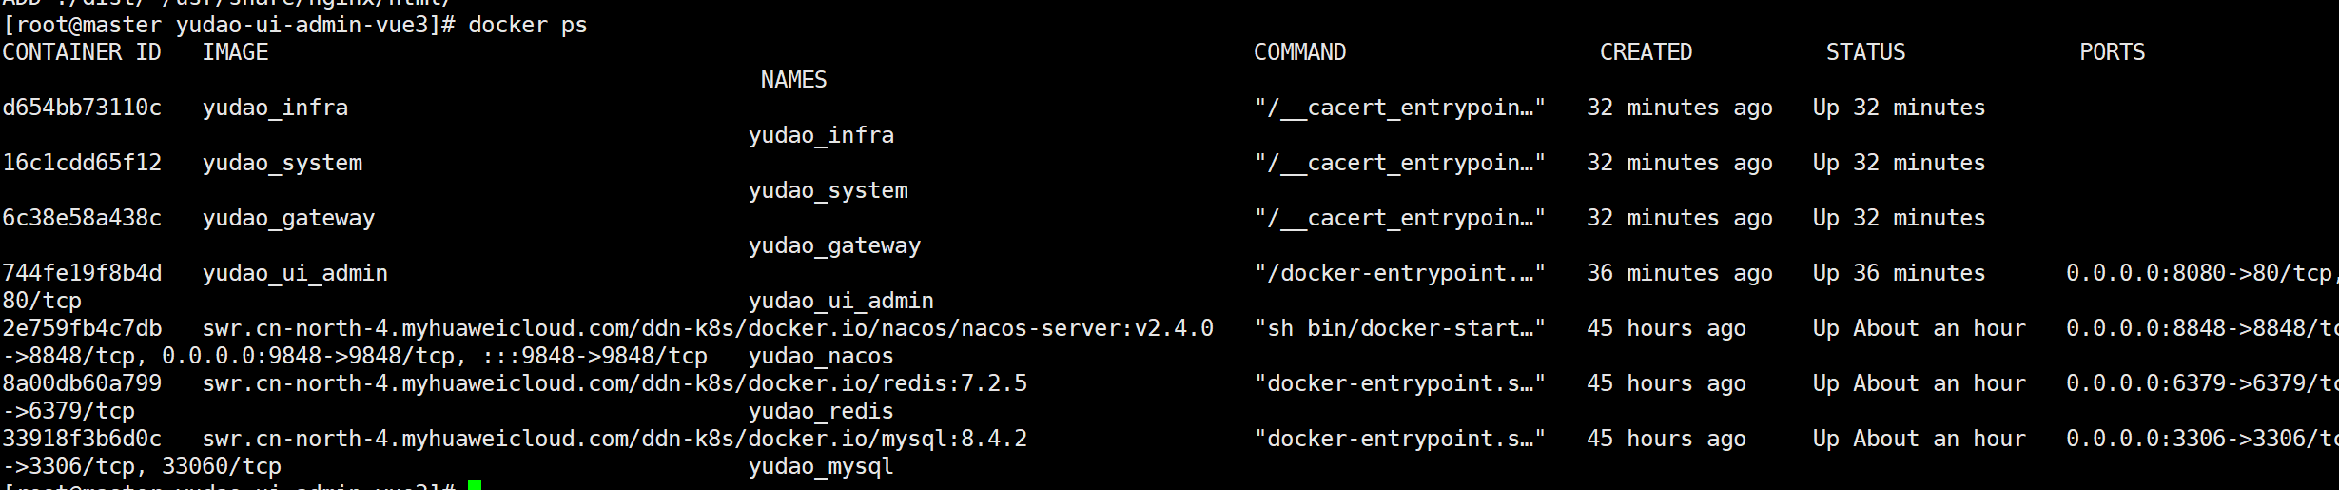Click the green terminal cursor block
The image size is (2339, 490).
click(475, 486)
